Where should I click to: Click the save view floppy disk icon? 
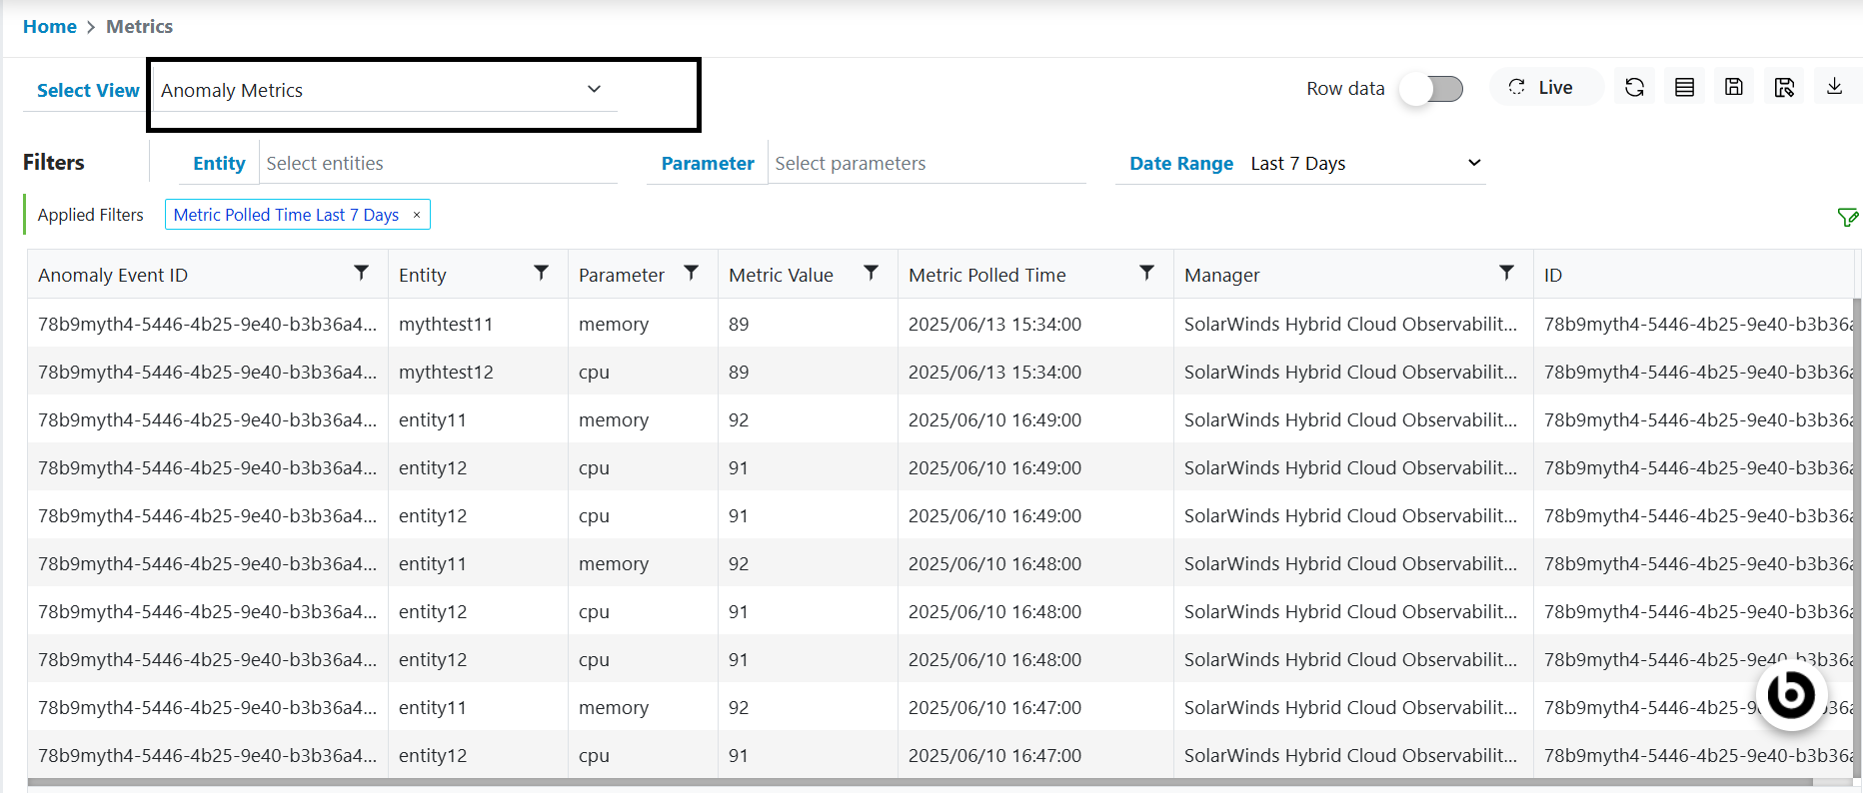pyautogui.click(x=1734, y=88)
